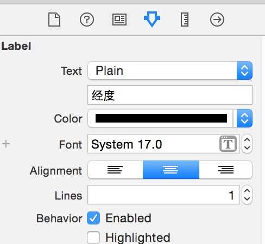Open the Color popup arrow menu
This screenshot has height=244, width=265.
(x=244, y=118)
